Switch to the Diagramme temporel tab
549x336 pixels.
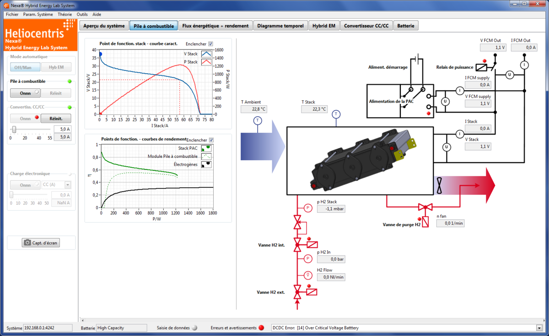pyautogui.click(x=280, y=26)
